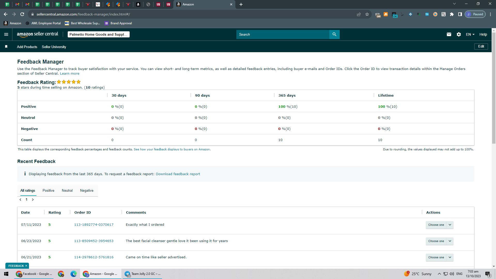This screenshot has width=496, height=279.
Task: Click into the Search input field
Action: 283,34
